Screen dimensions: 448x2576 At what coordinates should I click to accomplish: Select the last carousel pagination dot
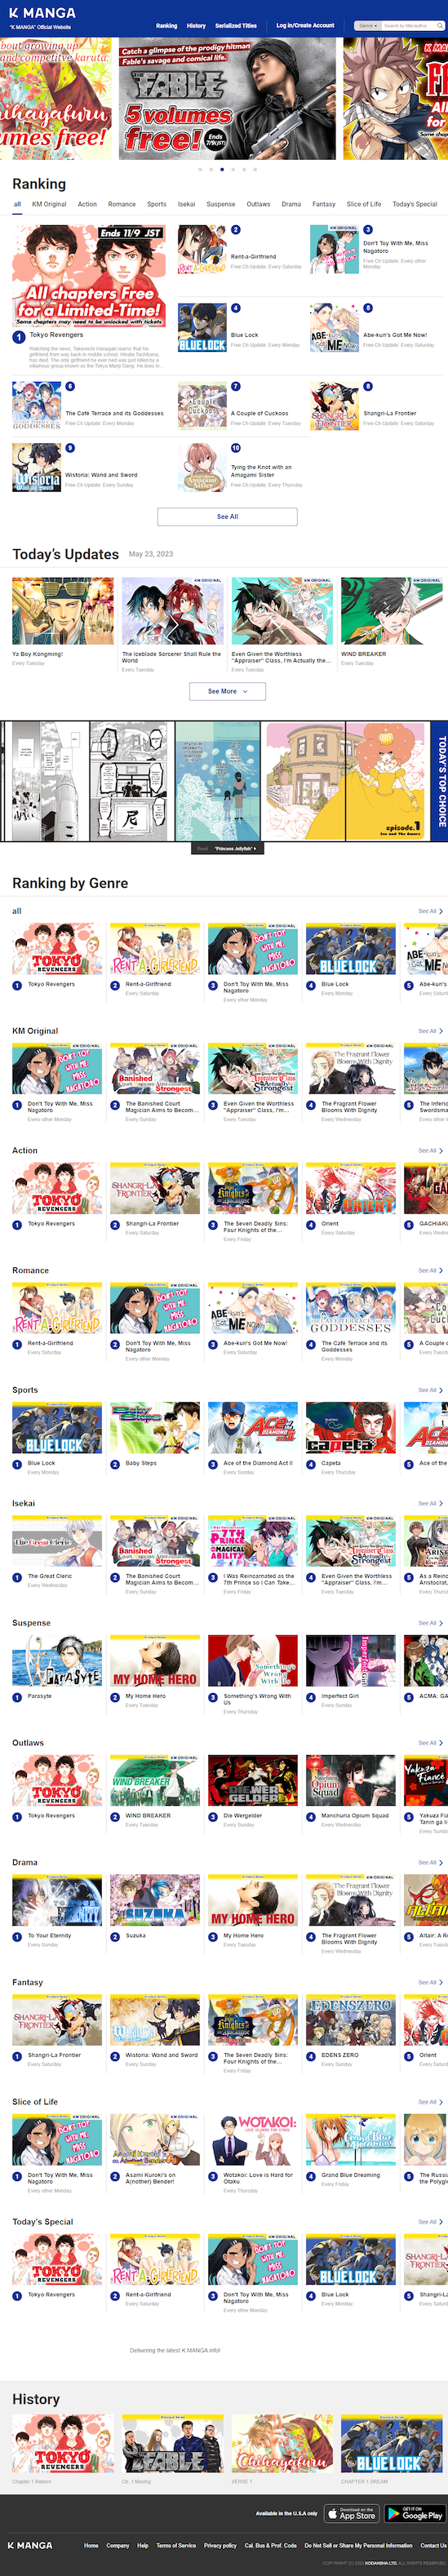click(x=255, y=169)
